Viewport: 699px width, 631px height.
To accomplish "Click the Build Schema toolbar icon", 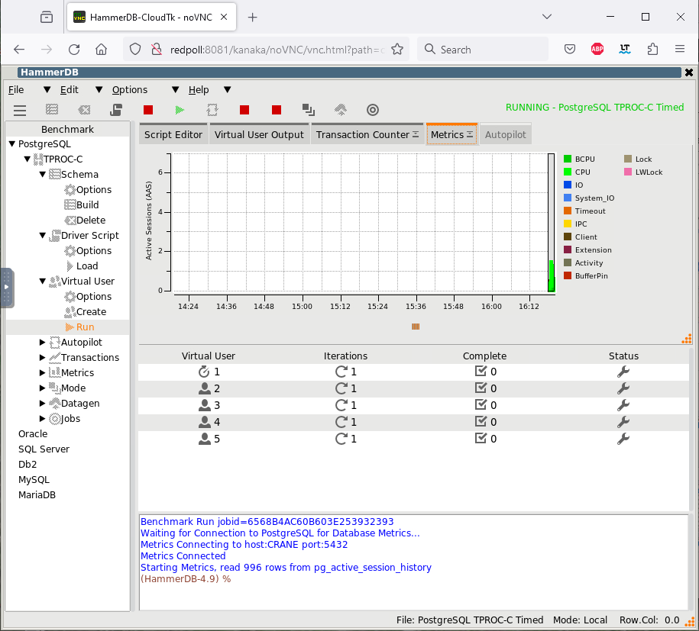I will [52, 110].
